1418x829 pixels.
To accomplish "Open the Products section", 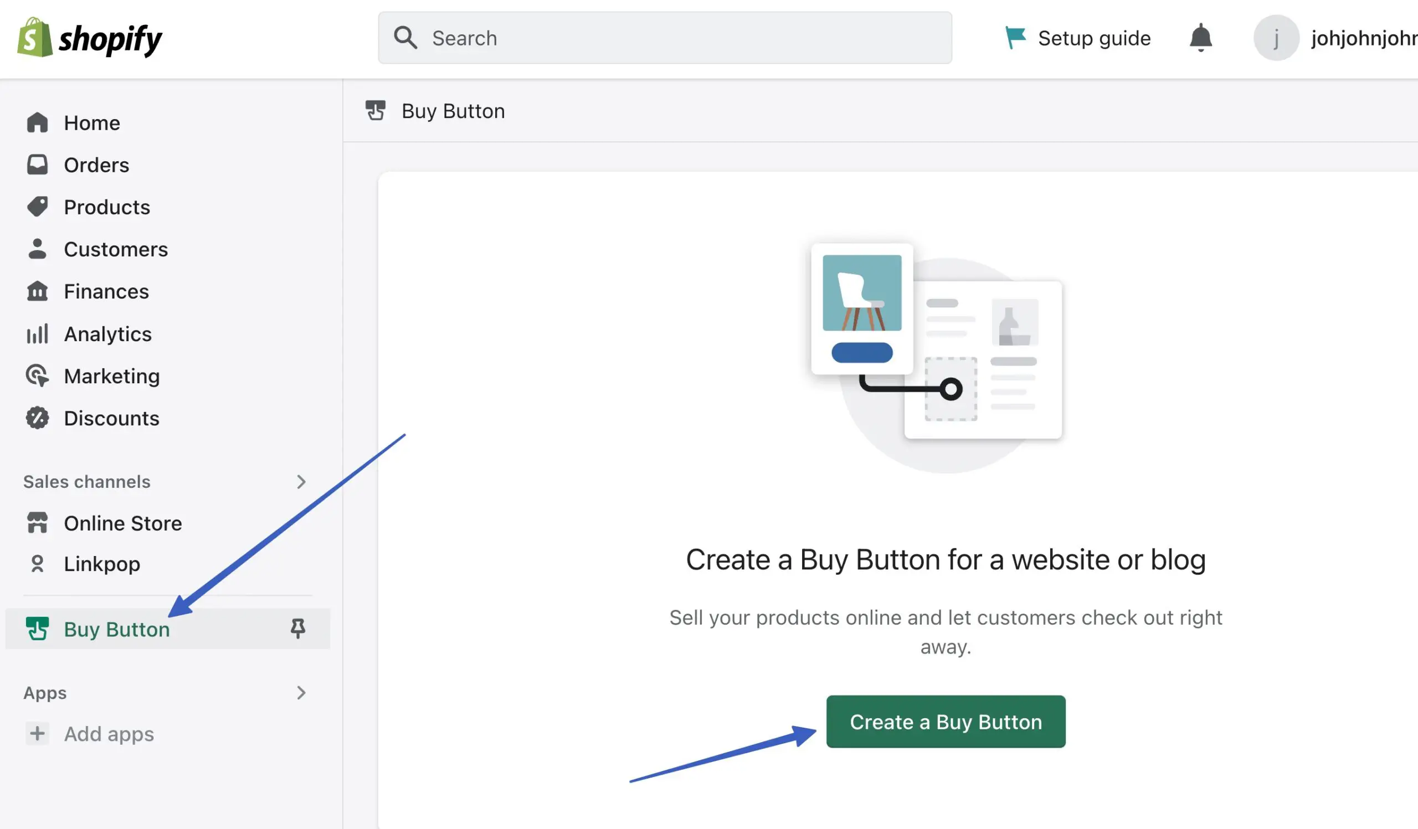I will (107, 207).
